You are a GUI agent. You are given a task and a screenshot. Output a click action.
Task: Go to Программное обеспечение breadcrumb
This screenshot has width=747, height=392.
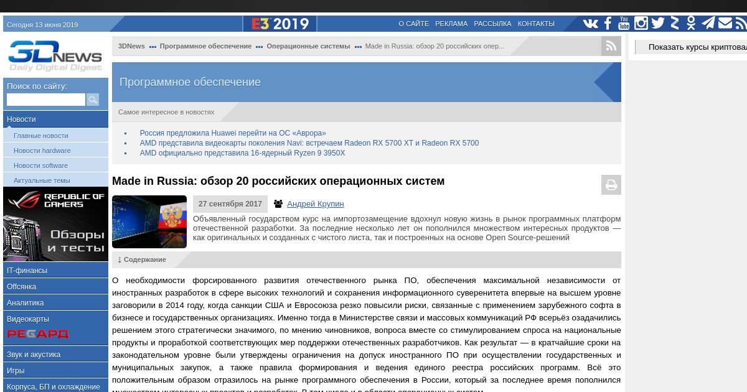[205, 46]
